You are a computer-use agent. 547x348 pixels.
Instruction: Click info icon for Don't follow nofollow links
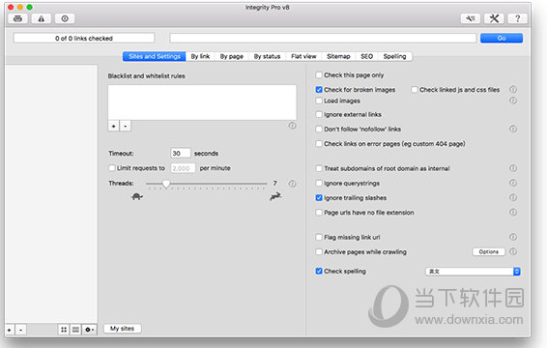[513, 129]
